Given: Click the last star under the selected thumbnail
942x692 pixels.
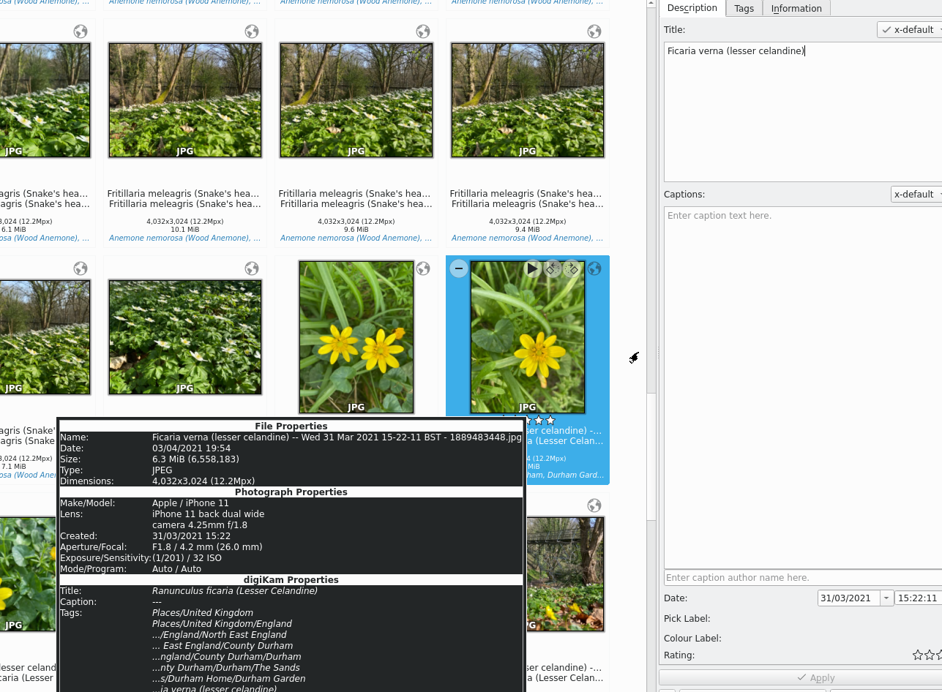Looking at the screenshot, I should (550, 421).
